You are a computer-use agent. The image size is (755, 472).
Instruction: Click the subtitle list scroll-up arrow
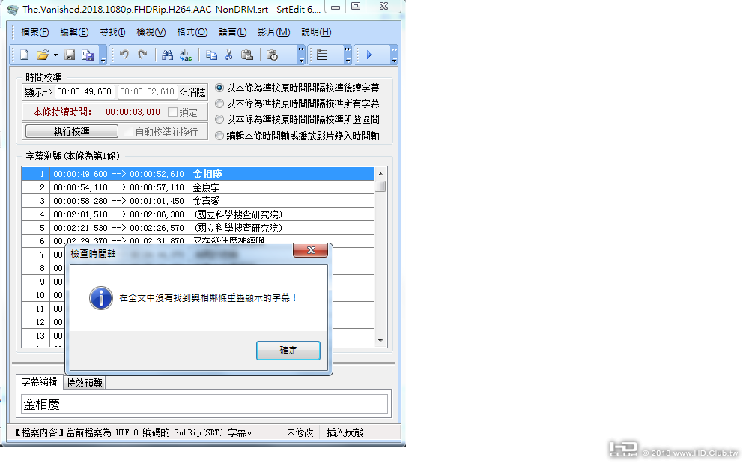[380, 173]
